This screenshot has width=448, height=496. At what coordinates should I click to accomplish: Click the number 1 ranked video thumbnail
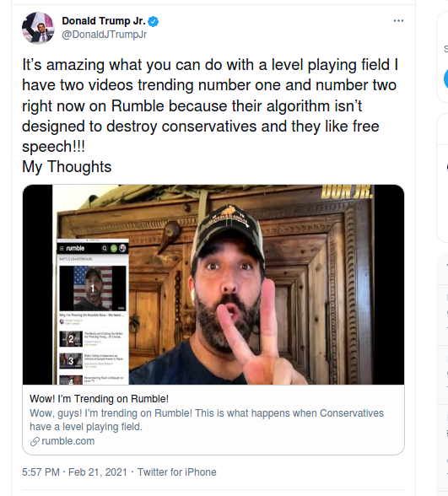tap(93, 288)
